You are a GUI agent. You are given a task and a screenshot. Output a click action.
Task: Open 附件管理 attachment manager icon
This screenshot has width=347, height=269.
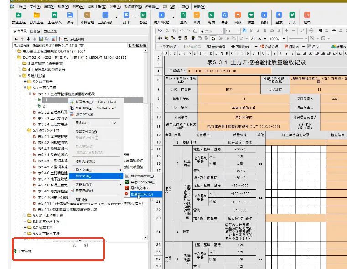click(87, 15)
